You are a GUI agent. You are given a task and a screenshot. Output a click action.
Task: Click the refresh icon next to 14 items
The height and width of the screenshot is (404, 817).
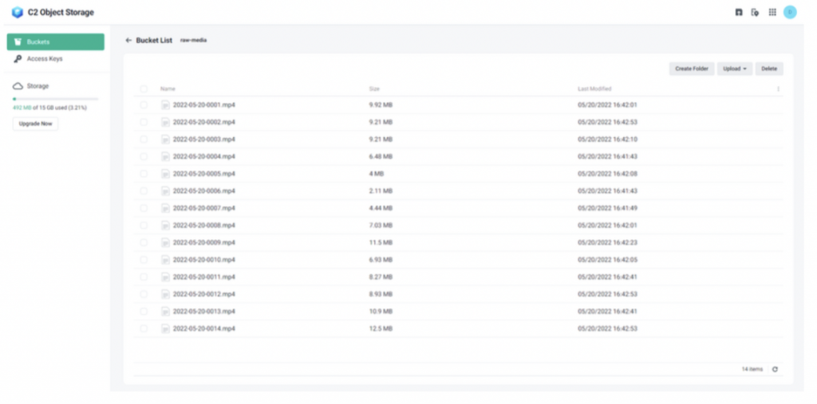pos(775,369)
